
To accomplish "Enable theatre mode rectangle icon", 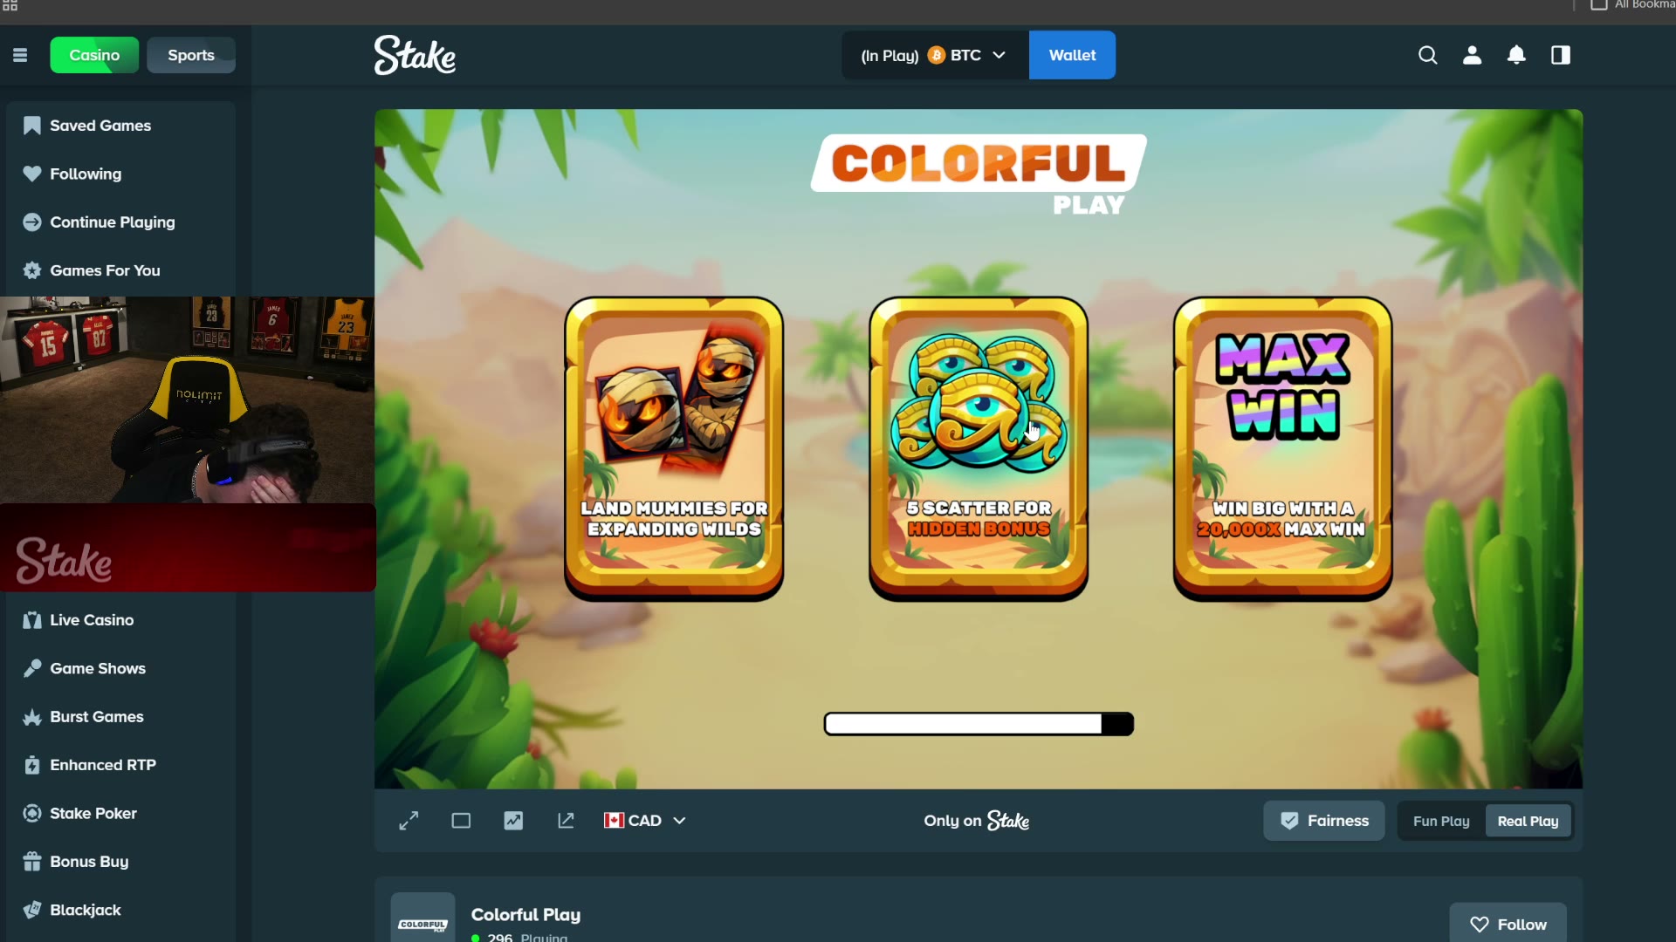I will coord(461,821).
